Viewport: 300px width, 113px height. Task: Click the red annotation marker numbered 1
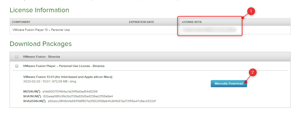(251, 11)
